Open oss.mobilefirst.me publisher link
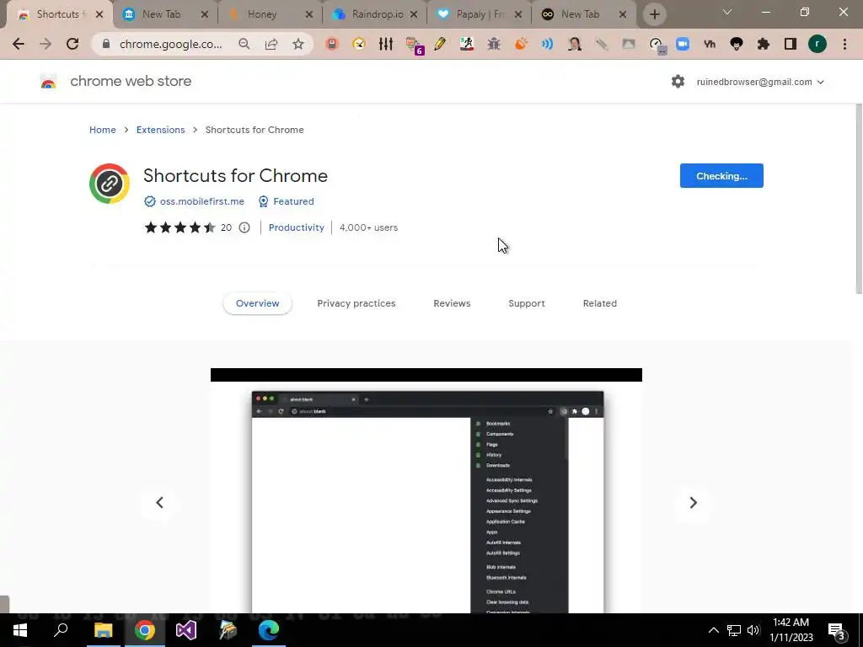 (x=202, y=201)
